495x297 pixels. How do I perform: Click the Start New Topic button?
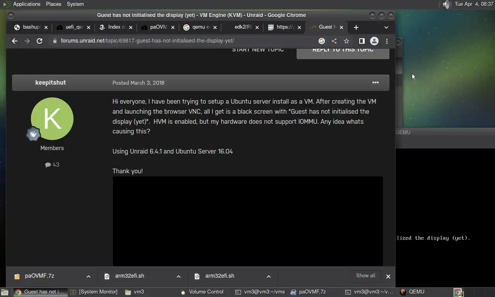tap(258, 50)
